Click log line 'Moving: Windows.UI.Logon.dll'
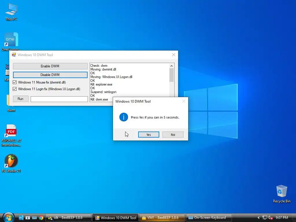The image size is (296, 222). tap(111, 77)
